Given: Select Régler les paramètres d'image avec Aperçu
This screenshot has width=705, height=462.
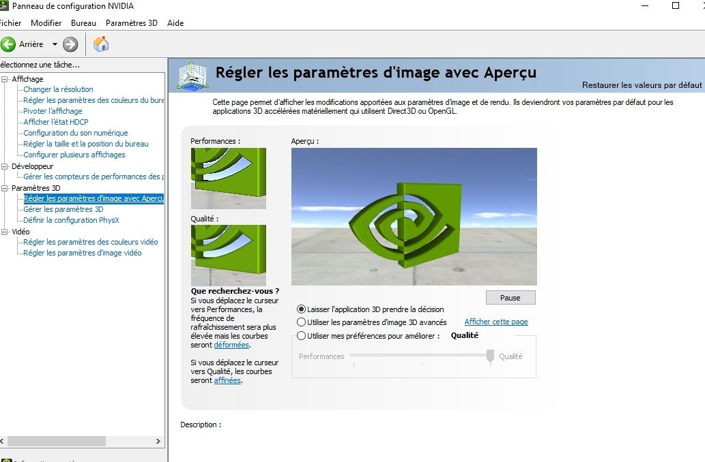Looking at the screenshot, I should (93, 198).
